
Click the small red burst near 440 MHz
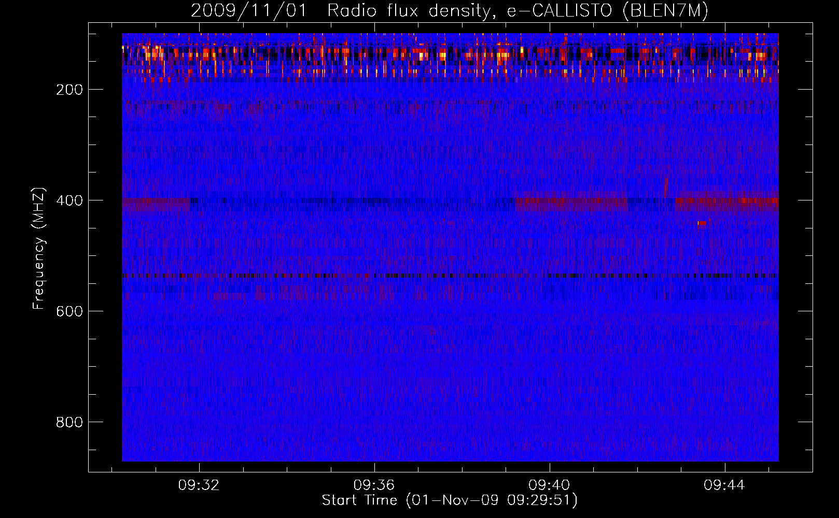(702, 223)
